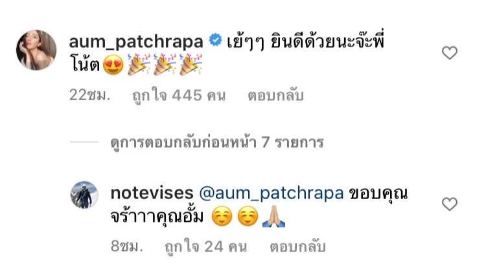Click the first smiling emoji in notevises reply
Screen dimensions: 486x269
[222, 216]
